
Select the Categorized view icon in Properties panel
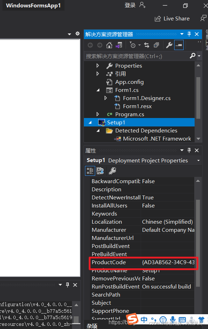(x=90, y=171)
